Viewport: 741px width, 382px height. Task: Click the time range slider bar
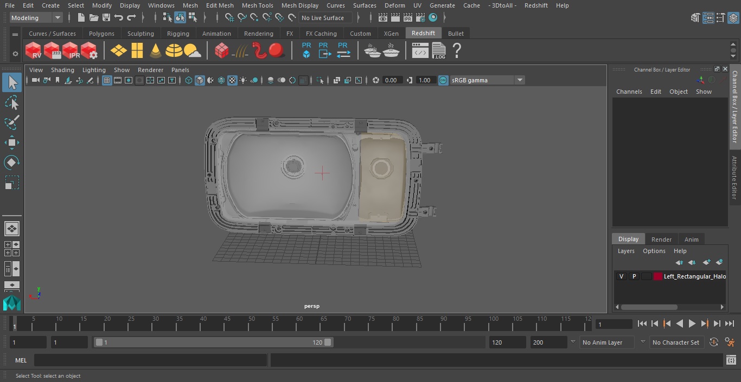(x=214, y=342)
